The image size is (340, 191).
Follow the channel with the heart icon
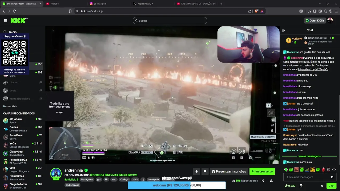click(205, 171)
